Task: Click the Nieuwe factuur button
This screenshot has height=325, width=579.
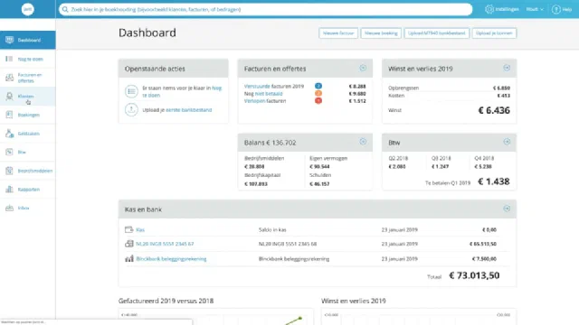Action: (338, 33)
